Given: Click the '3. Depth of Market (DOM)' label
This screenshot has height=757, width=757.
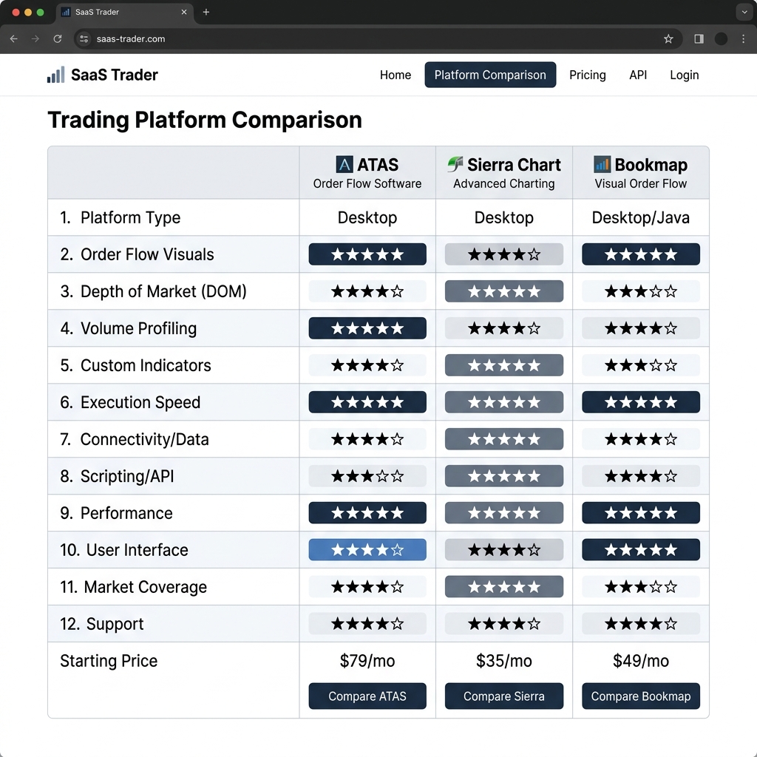Looking at the screenshot, I should 154,291.
